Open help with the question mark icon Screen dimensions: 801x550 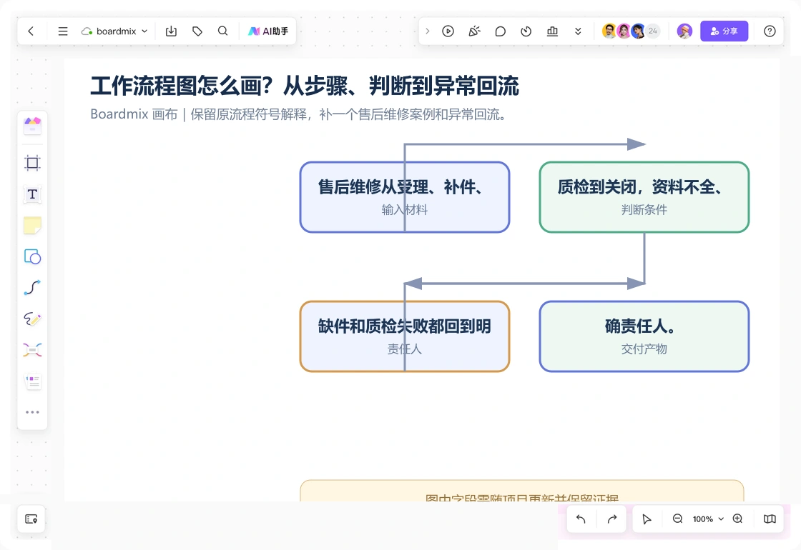770,31
